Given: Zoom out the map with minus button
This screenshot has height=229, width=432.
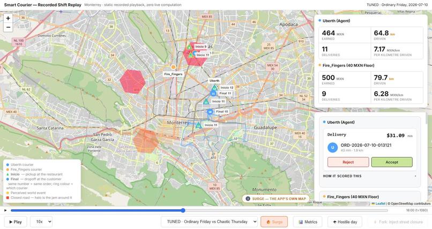Looking at the screenshot, I should click(x=8, y=27).
